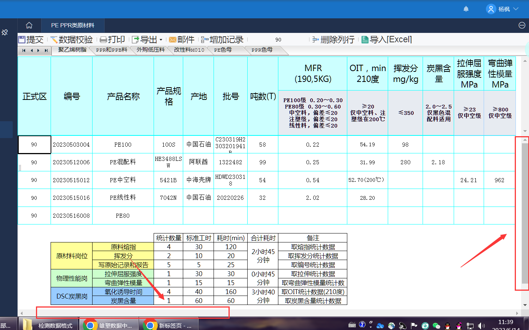The height and width of the screenshot is (330, 529).
Task: Click the 杨枫 user avatar icon
Action: click(x=491, y=9)
